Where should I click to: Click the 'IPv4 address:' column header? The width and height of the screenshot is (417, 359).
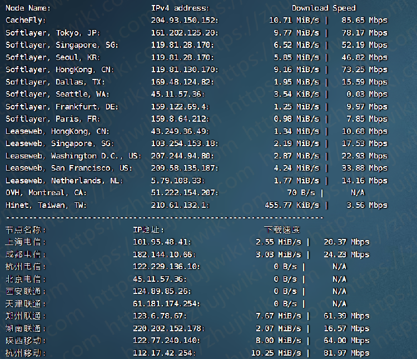(180, 8)
